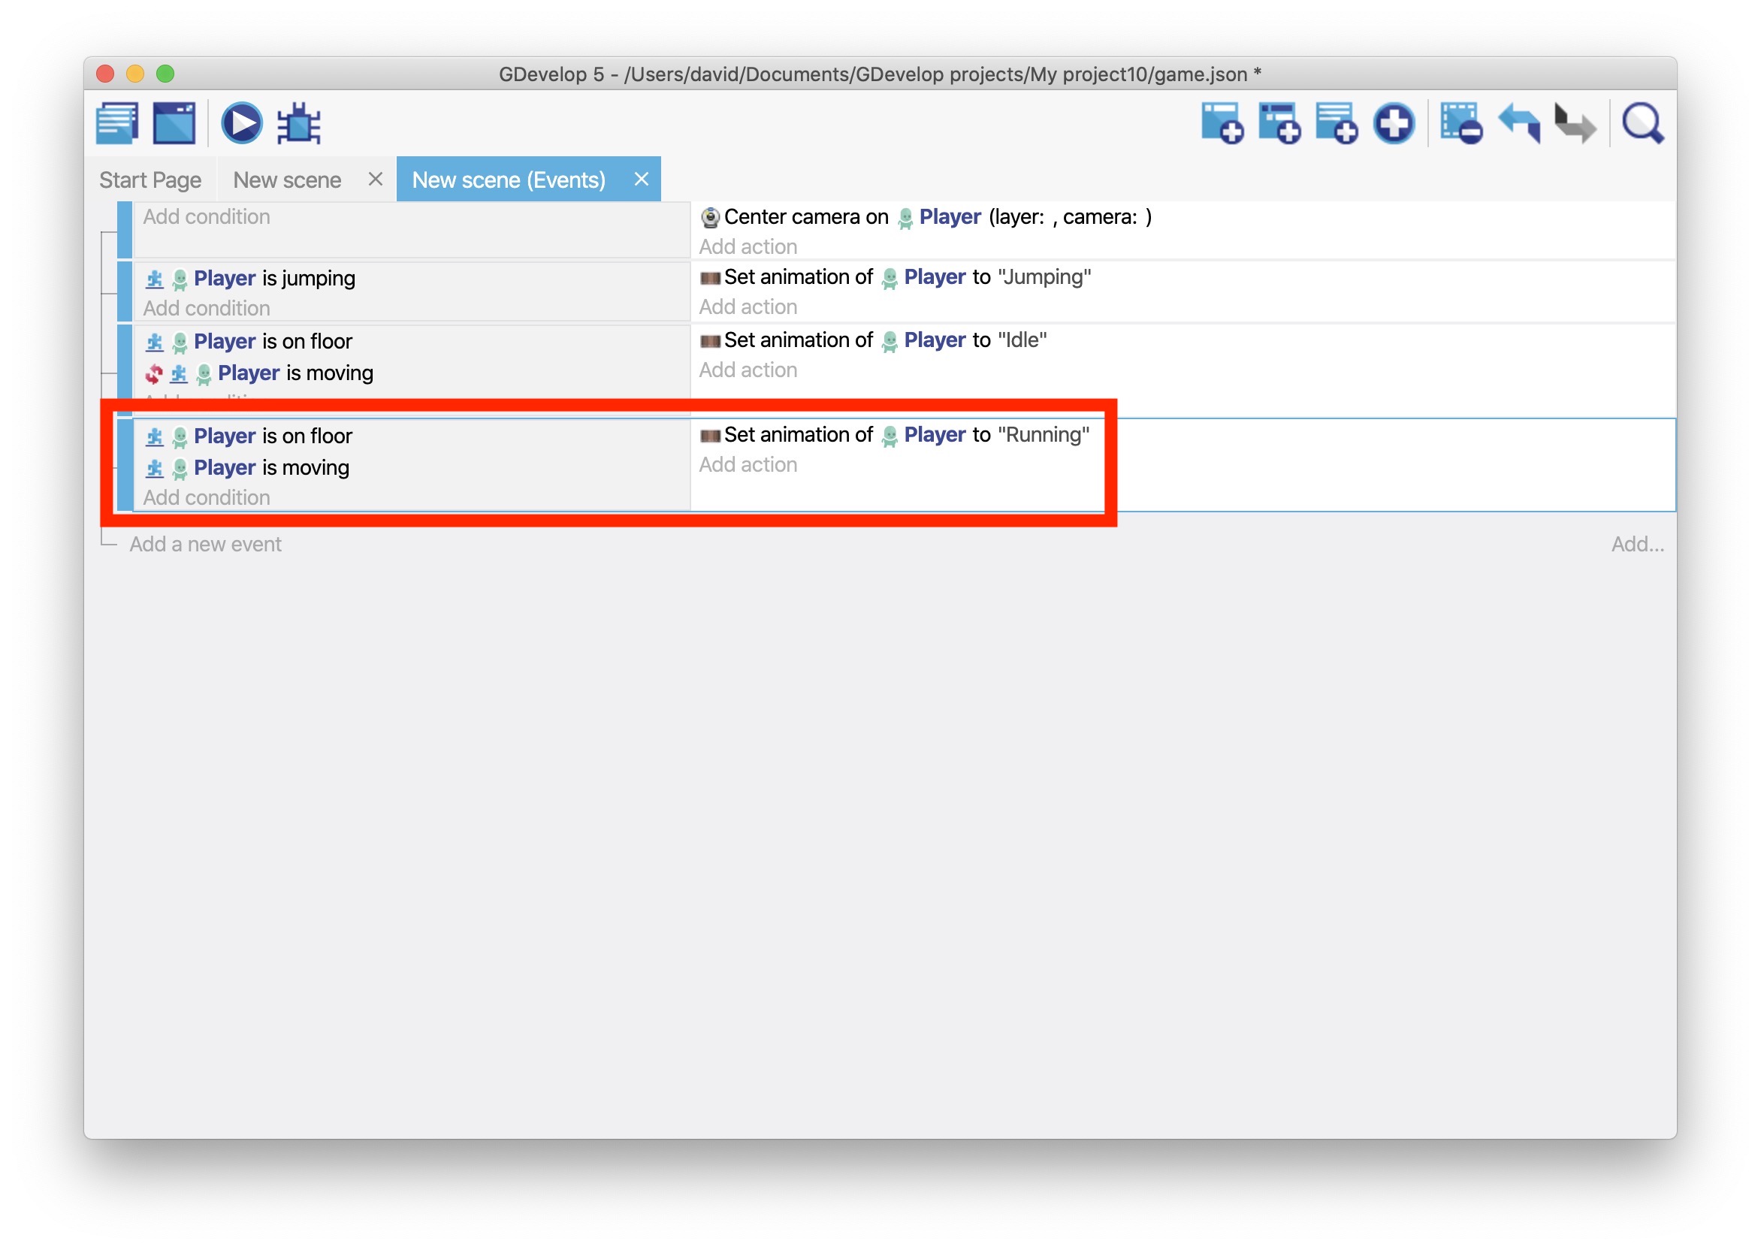Click the add new event toolbar icon
Screen dimensions: 1761x1250
pos(1222,123)
